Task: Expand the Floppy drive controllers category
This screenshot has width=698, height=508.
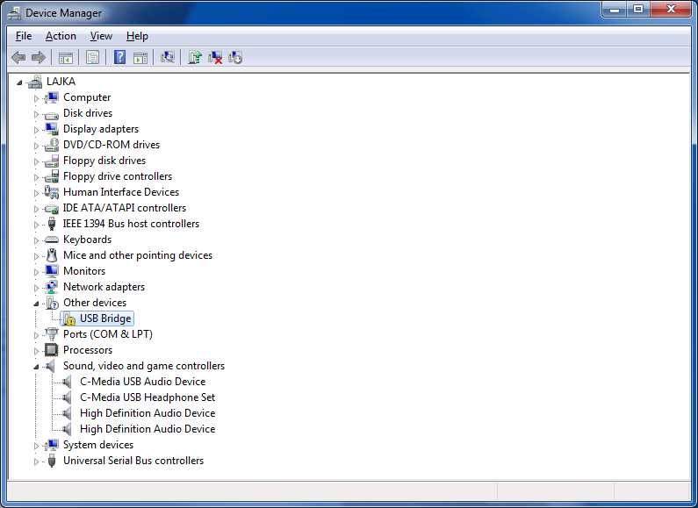Action: (x=37, y=177)
